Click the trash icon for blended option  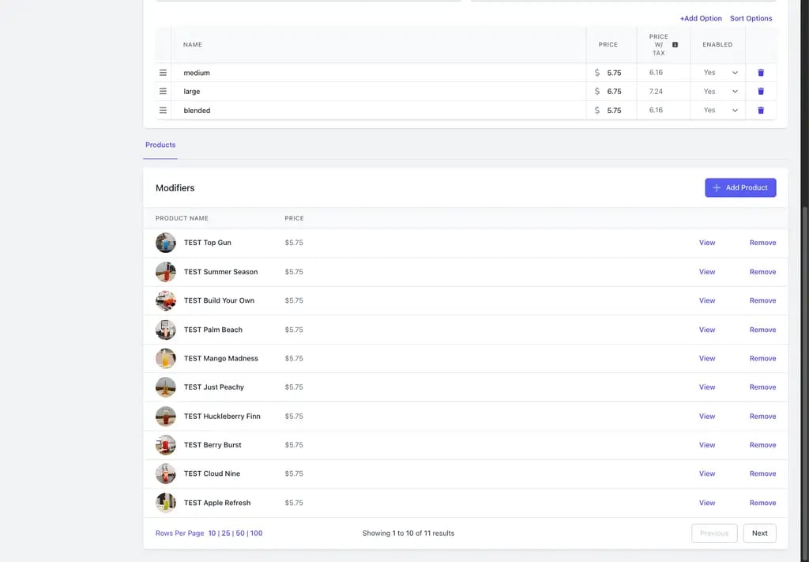click(x=761, y=111)
